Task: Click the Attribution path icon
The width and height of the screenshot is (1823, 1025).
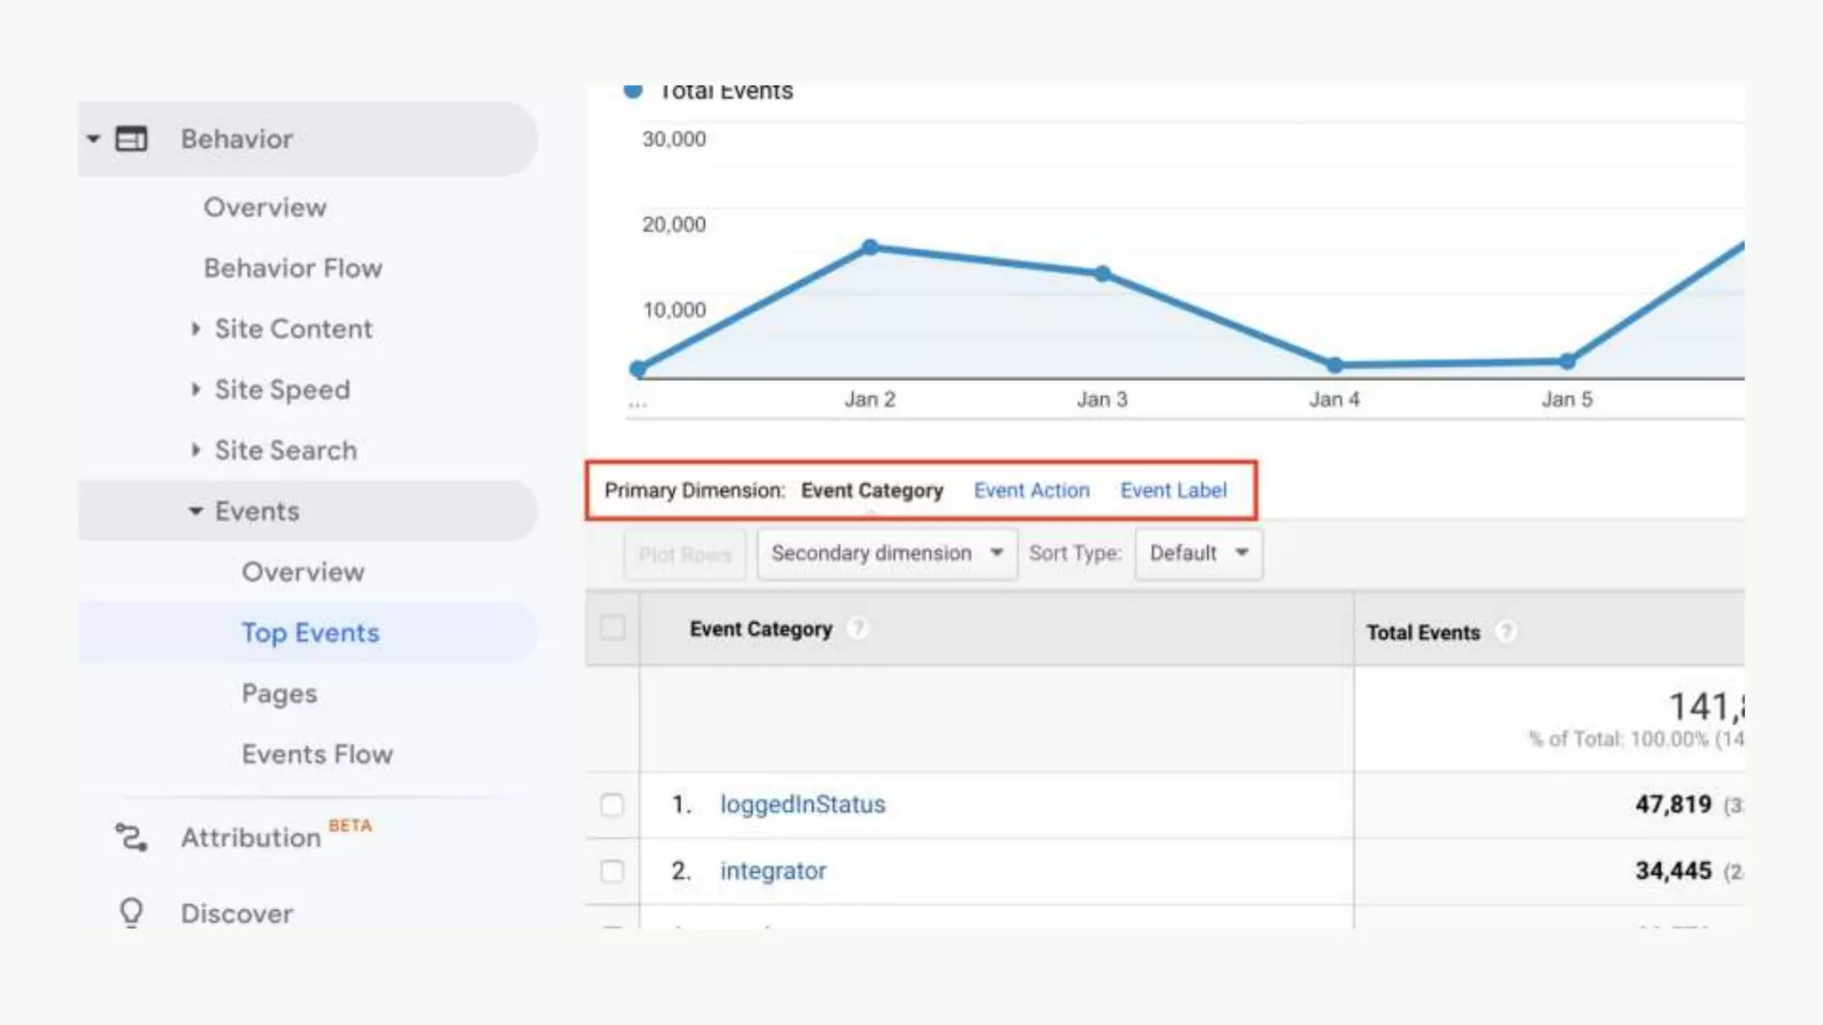Action: [x=131, y=837]
